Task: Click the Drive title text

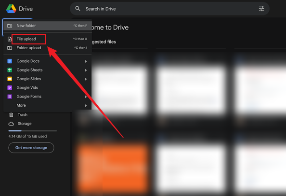Action: coord(26,9)
